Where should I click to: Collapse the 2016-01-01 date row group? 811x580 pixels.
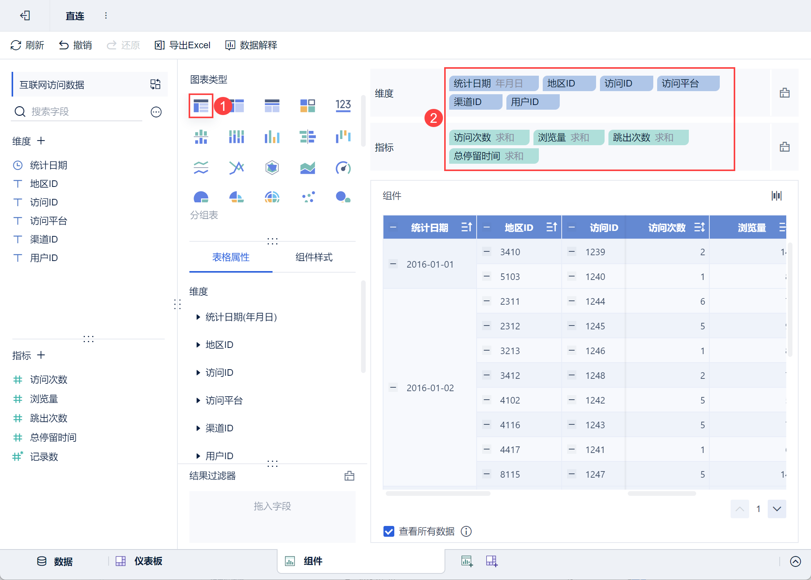[393, 264]
